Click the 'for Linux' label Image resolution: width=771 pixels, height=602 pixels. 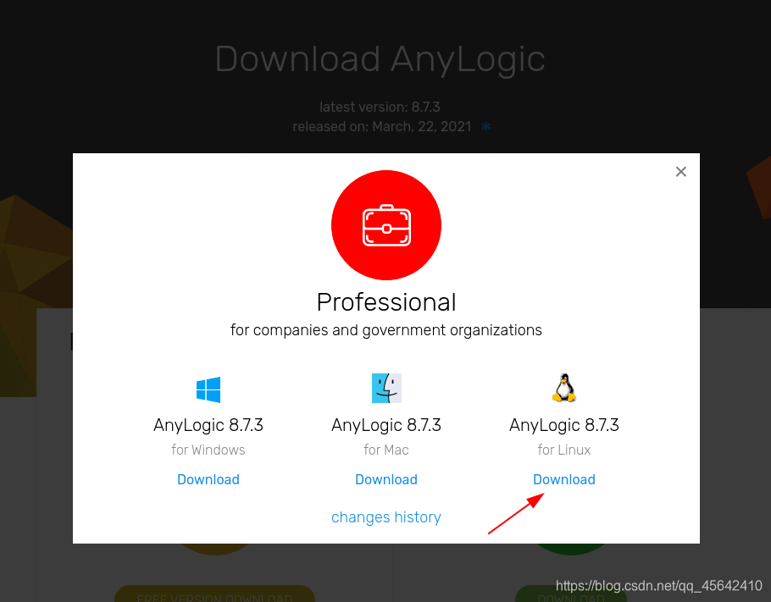564,450
